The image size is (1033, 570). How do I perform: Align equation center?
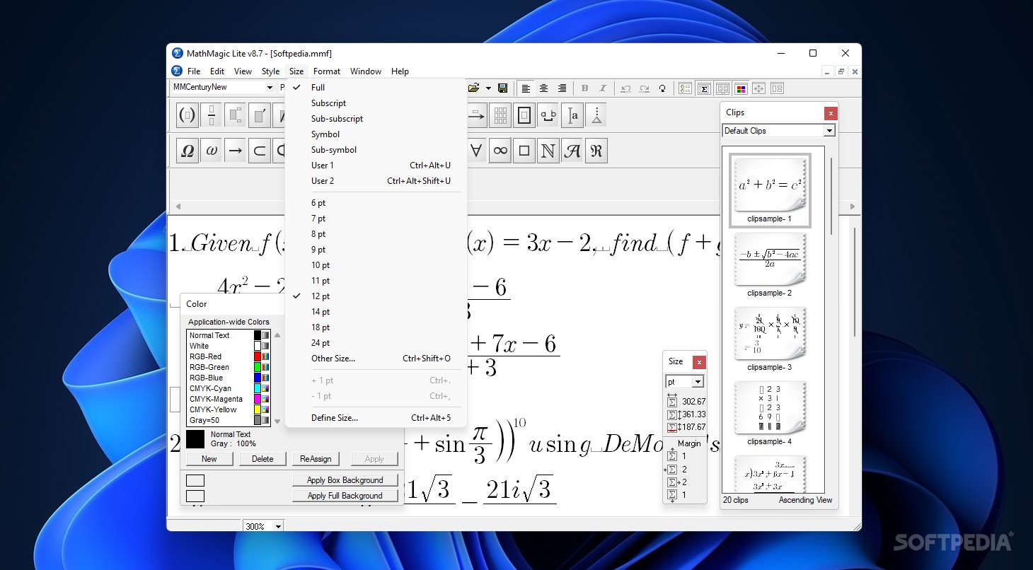tap(544, 88)
